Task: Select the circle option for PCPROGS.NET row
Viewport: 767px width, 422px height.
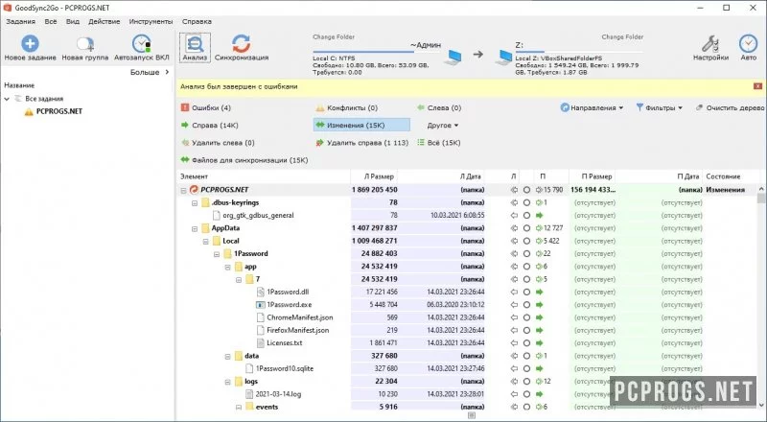Action: coord(526,190)
